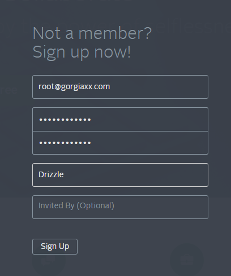Click the masked dots in the upper password box
The image size is (231, 276).
click(65, 120)
